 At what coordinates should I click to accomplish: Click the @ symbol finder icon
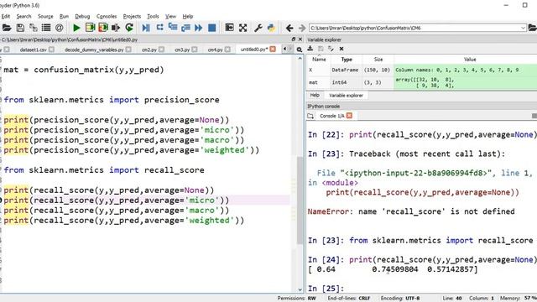pyautogui.click(x=60, y=28)
